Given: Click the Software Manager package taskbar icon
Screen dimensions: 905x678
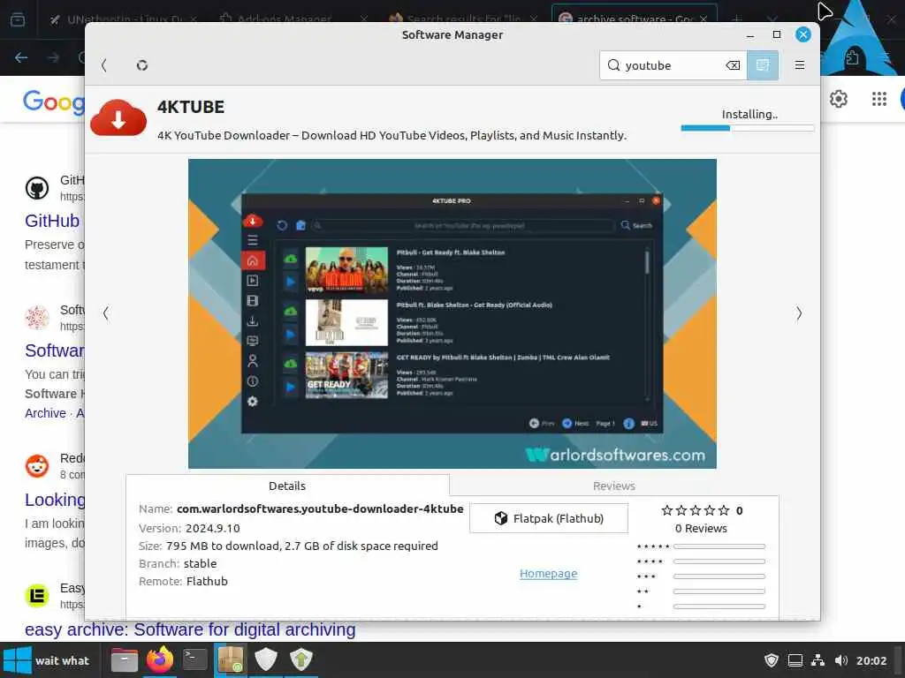Looking at the screenshot, I should (x=231, y=659).
